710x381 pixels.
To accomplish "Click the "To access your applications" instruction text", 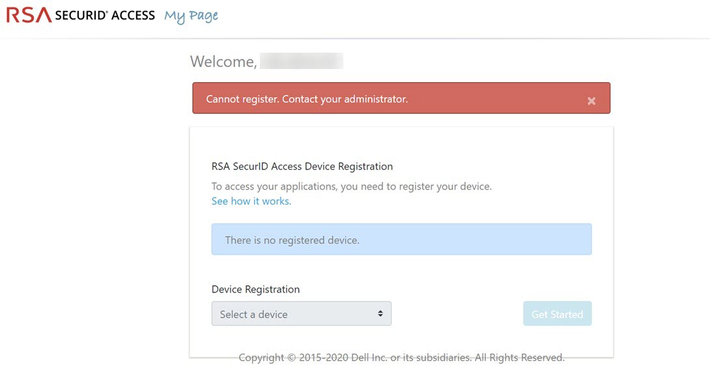I will tap(280, 186).
